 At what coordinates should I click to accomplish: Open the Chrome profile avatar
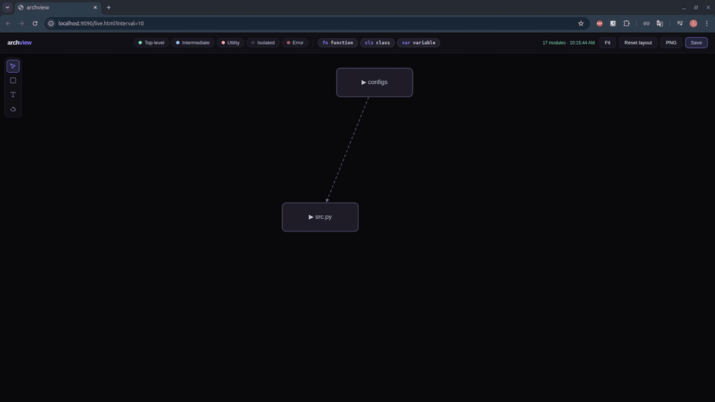point(693,23)
